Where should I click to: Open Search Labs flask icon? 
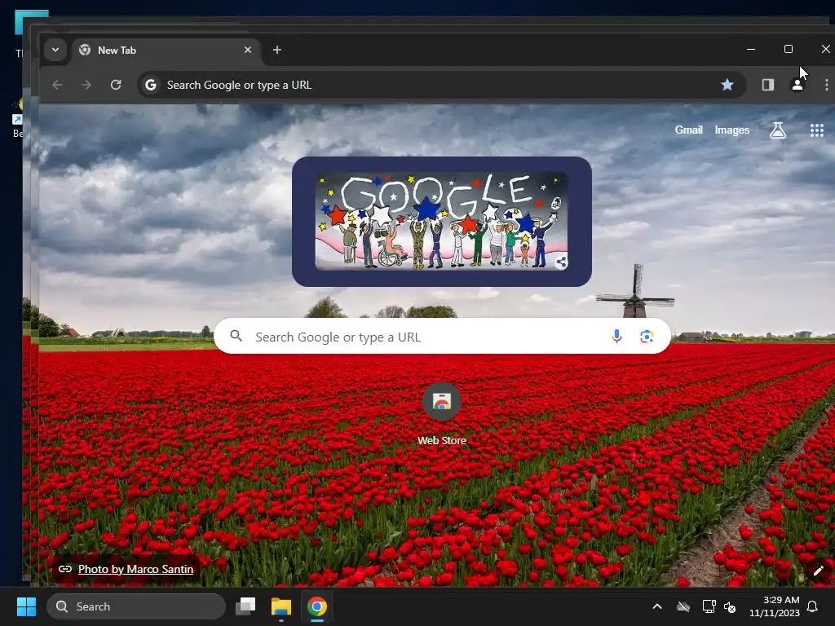[x=777, y=130]
